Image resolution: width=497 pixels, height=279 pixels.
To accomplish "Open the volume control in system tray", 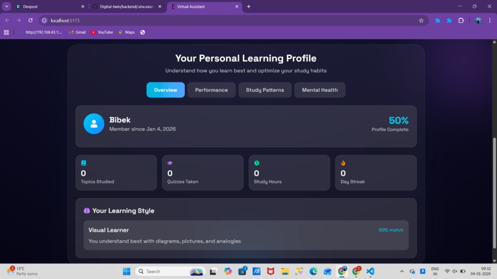I will coord(455,272).
